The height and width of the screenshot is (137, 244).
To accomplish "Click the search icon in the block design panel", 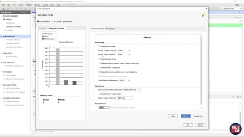I will (34, 21).
